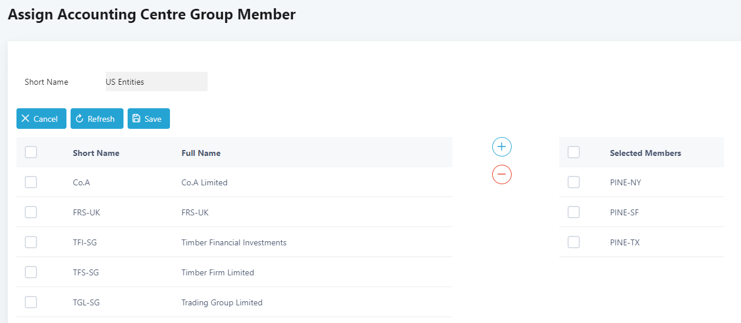The width and height of the screenshot is (741, 323).
Task: Mark the TGL-SG row checkbox
Action: coord(31,302)
